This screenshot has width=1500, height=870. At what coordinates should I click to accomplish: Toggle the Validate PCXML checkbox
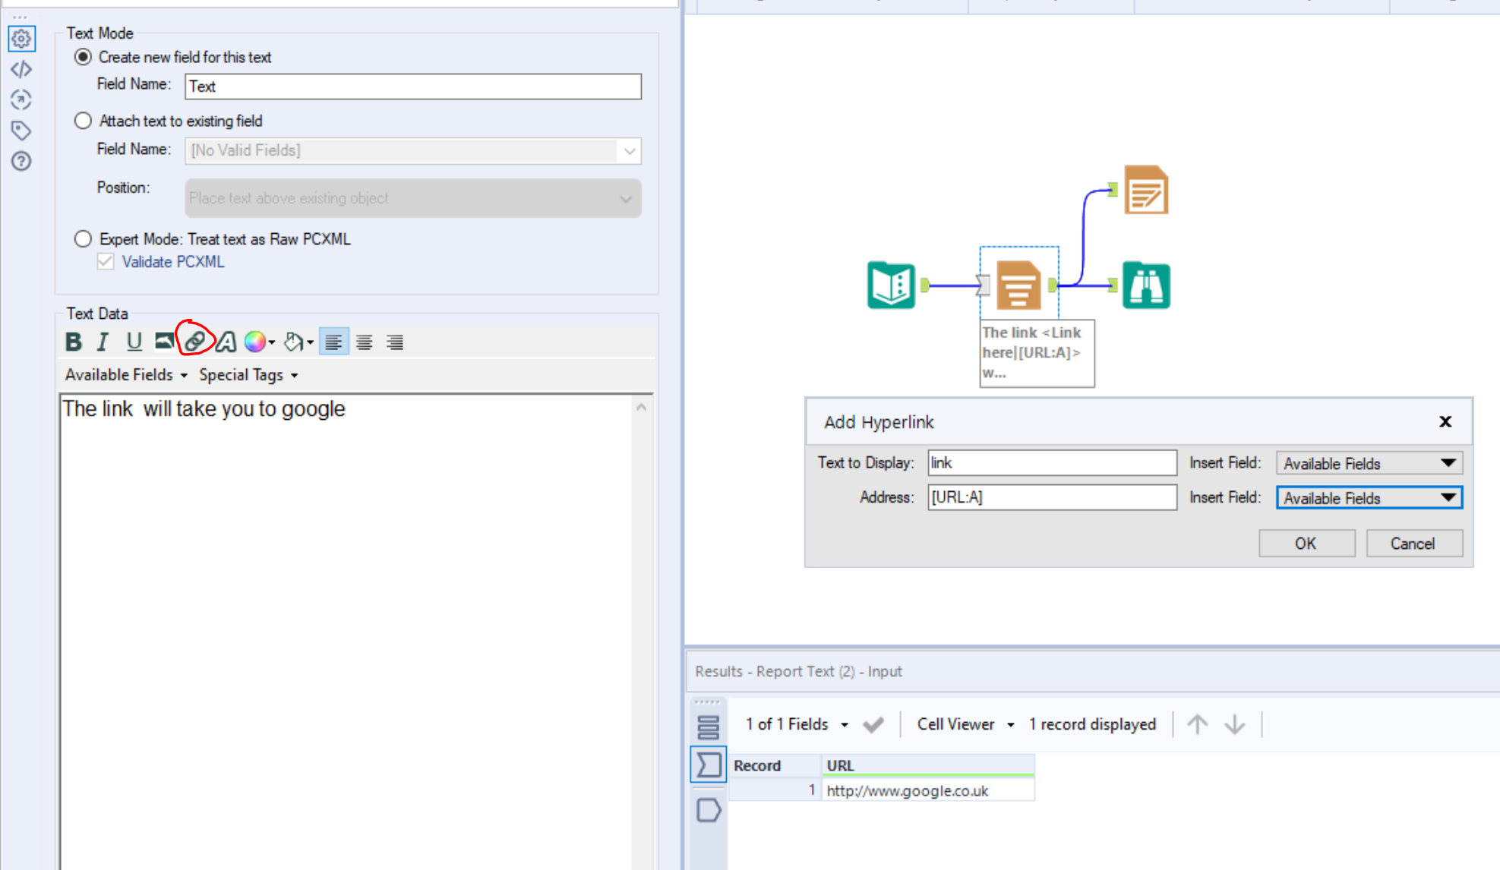(x=106, y=261)
